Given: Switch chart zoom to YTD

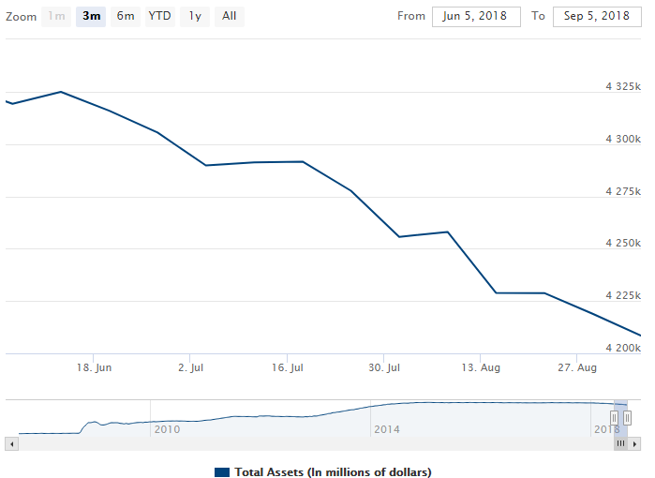Looking at the screenshot, I should 160,17.
